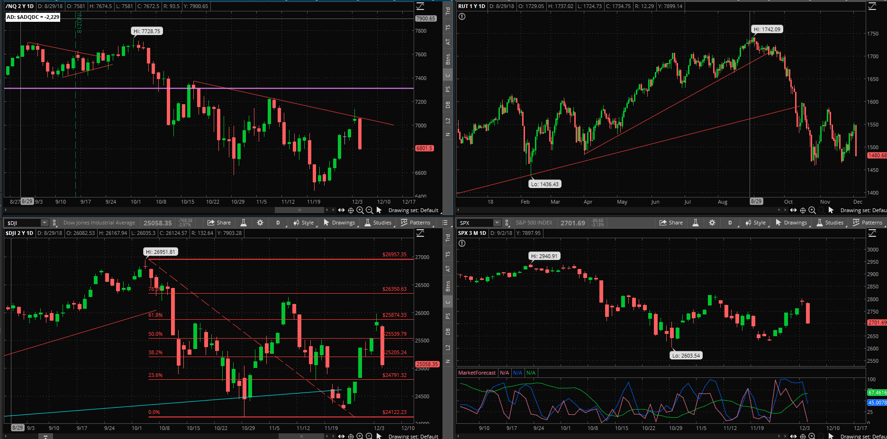This screenshot has height=439, width=887.
Task: Click the alert circle icon in the RUT chart
Action: [x=462, y=17]
